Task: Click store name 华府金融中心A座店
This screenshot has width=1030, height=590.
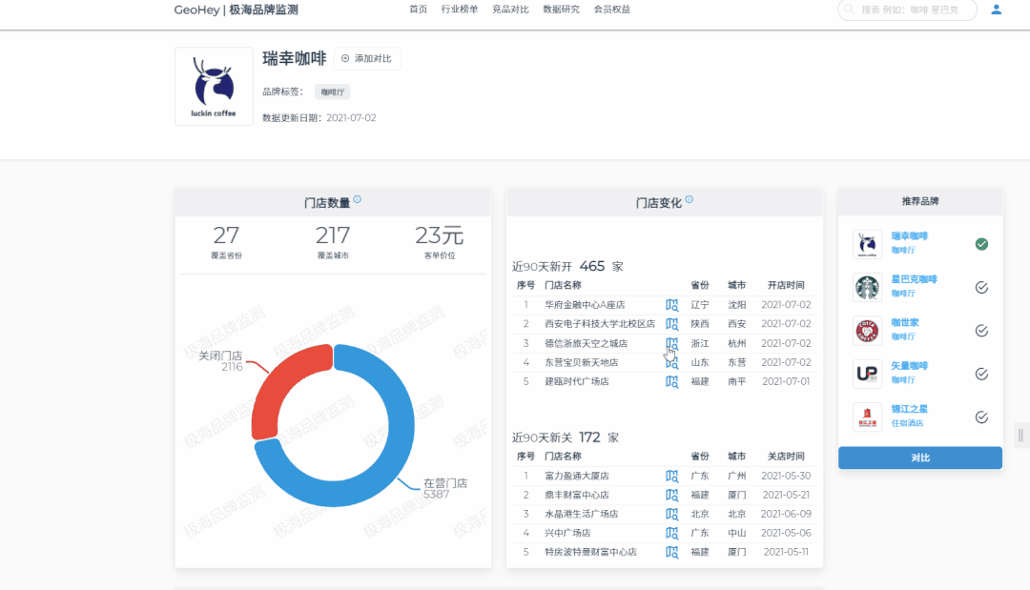Action: 585,305
